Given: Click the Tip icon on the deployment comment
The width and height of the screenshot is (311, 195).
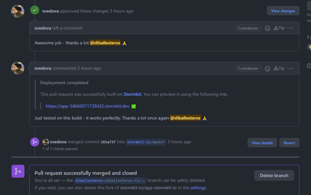Looking at the screenshot, I should (279, 69).
